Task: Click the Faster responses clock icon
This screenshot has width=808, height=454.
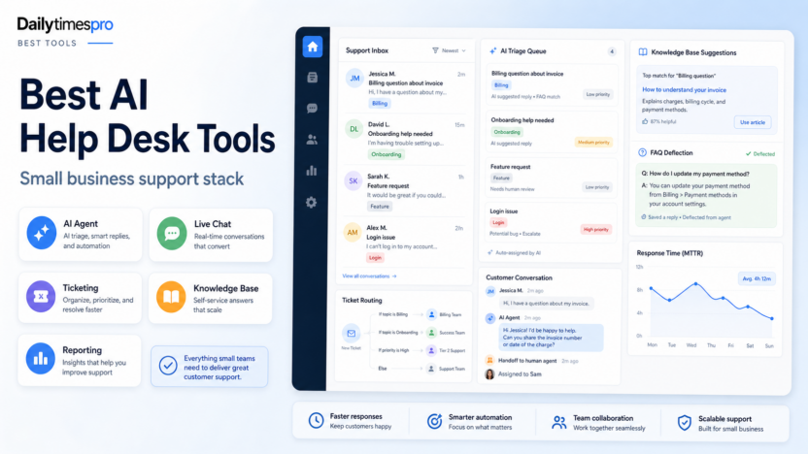Action: click(x=316, y=421)
